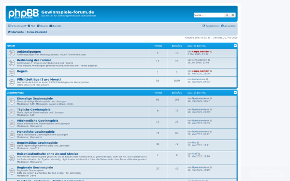Open Reisen/Aufenthalte ohne An-und Abreise forum
The image size is (290, 181).
click(x=47, y=154)
